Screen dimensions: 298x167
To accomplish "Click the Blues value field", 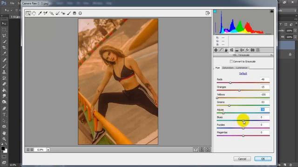I will coord(264,117).
